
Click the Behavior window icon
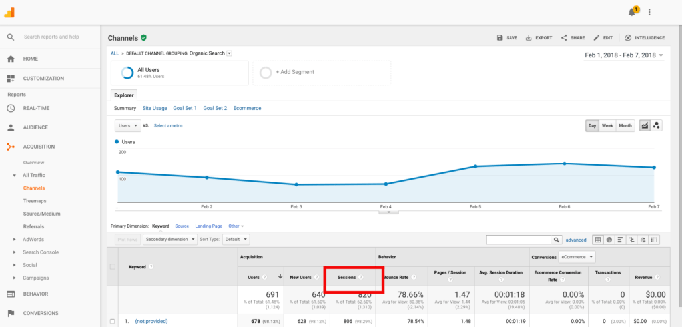click(x=11, y=294)
